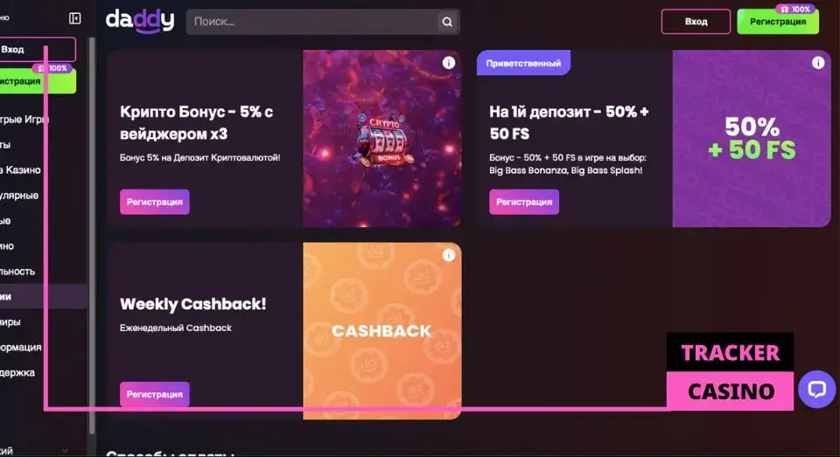Click the 100% gift badge on header Регистрация

pyautogui.click(x=795, y=9)
